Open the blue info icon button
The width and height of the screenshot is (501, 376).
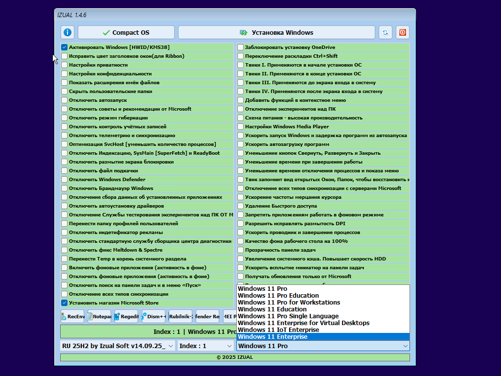[68, 32]
